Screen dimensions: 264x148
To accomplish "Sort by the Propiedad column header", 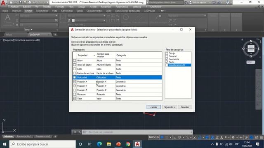I will [x=86, y=55].
